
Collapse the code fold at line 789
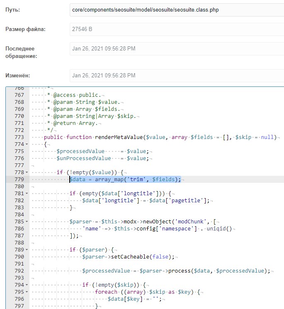27,250
